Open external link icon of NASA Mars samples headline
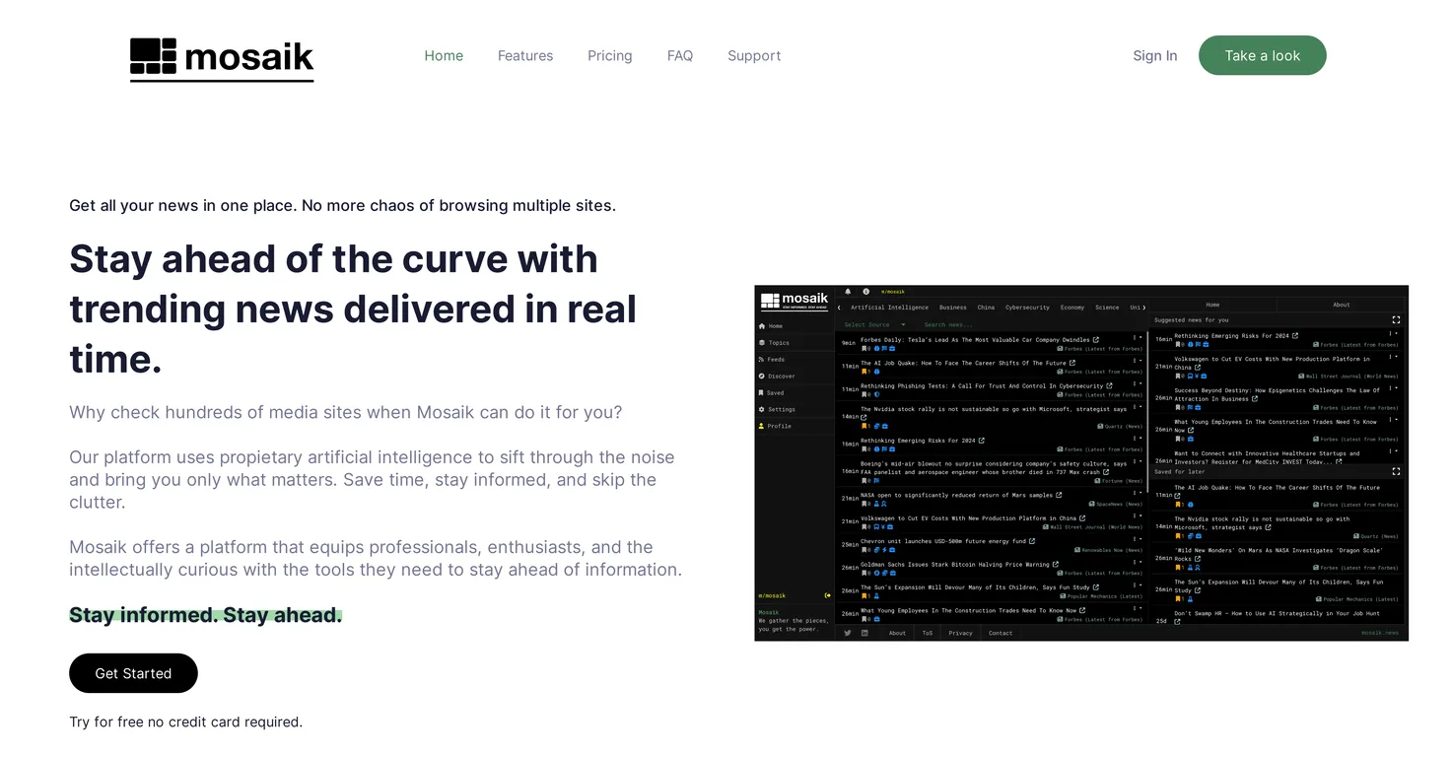Screen dimensions: 1452x757 pyautogui.click(x=1059, y=495)
